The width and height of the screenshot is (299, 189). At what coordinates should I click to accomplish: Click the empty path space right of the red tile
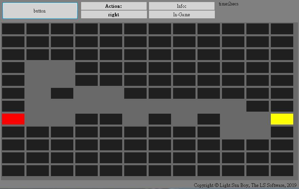coord(38,119)
